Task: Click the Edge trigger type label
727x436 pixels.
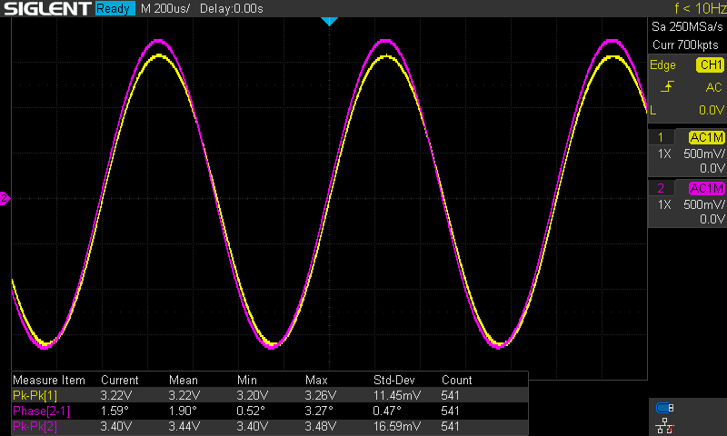Action: pos(663,65)
